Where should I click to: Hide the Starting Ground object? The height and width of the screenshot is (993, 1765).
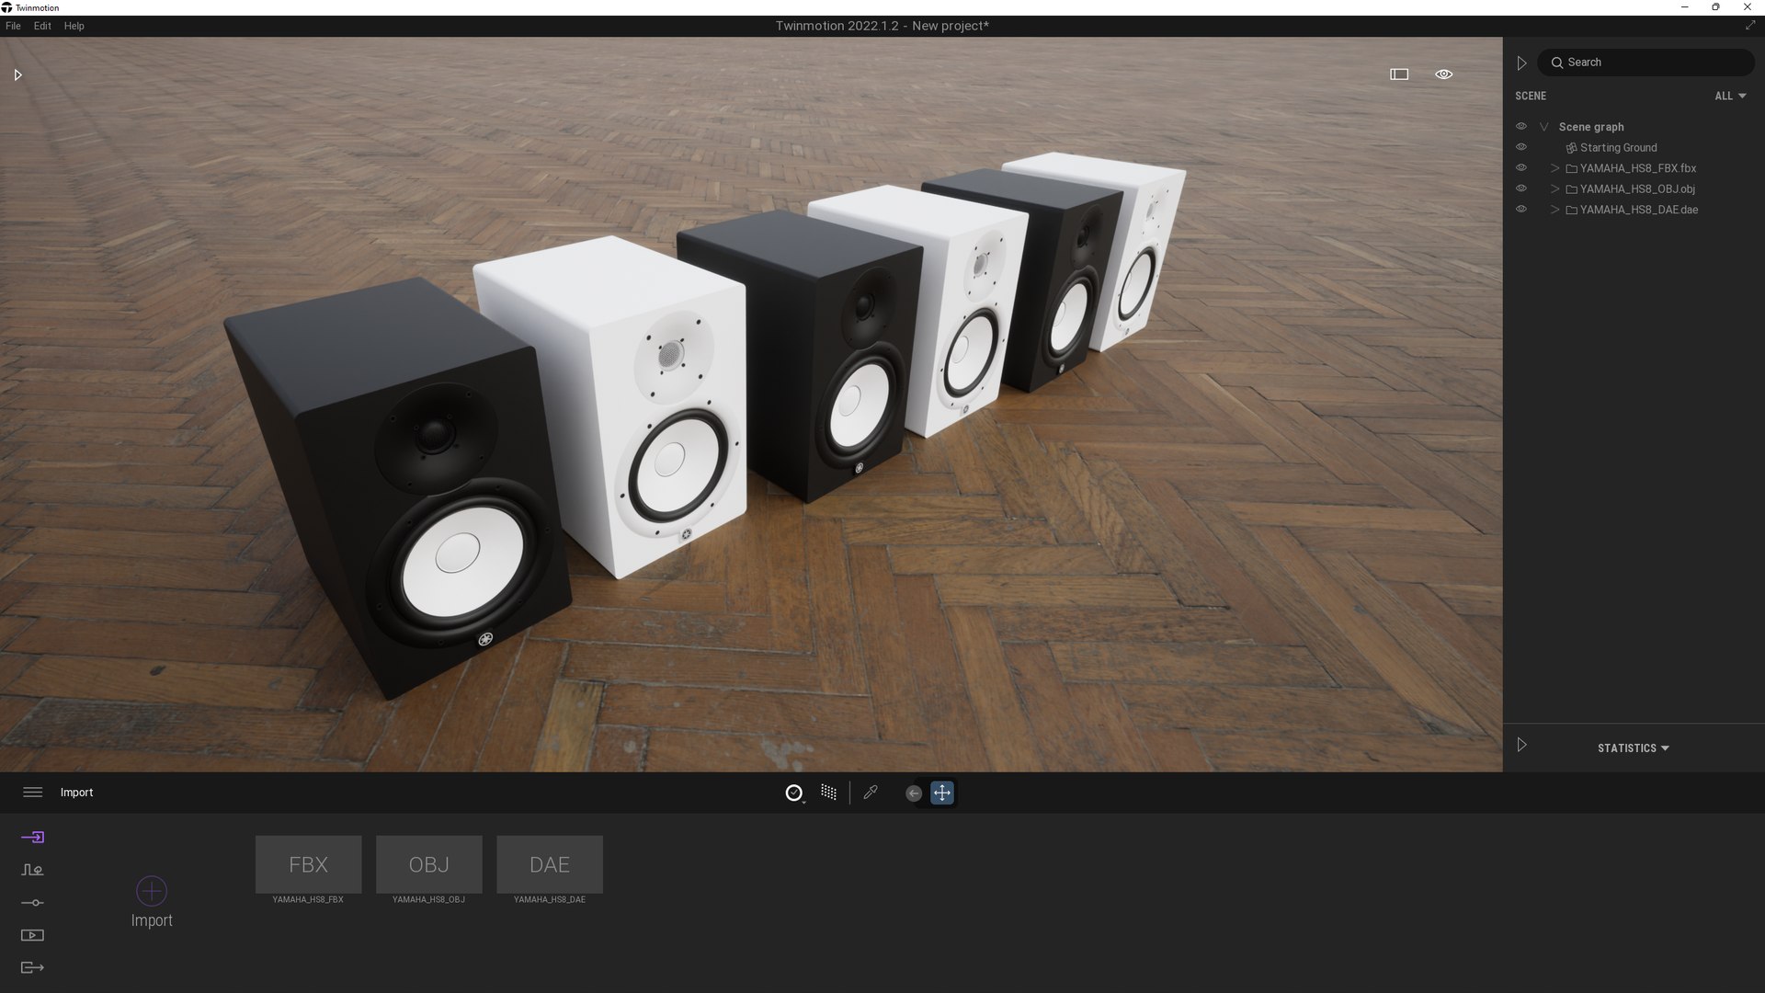(1521, 147)
